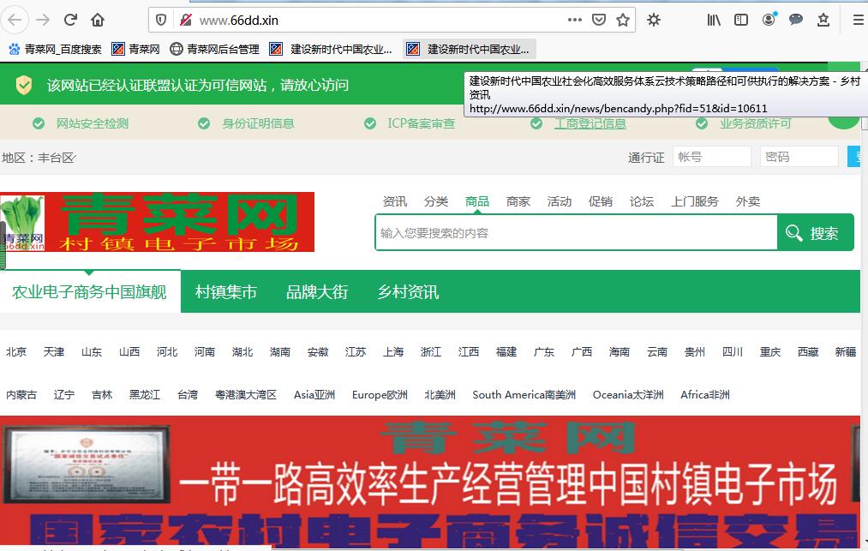Select 外卖 search category
Image resolution: width=868 pixels, height=551 pixels.
[x=748, y=201]
